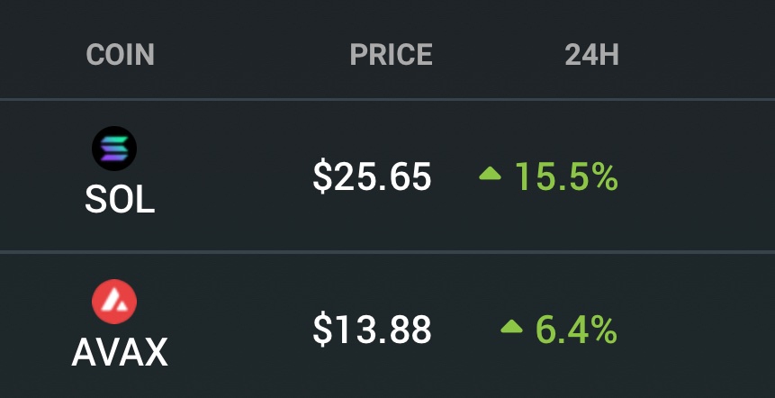
Task: Sort by the 24H change header
Action: click(x=591, y=54)
